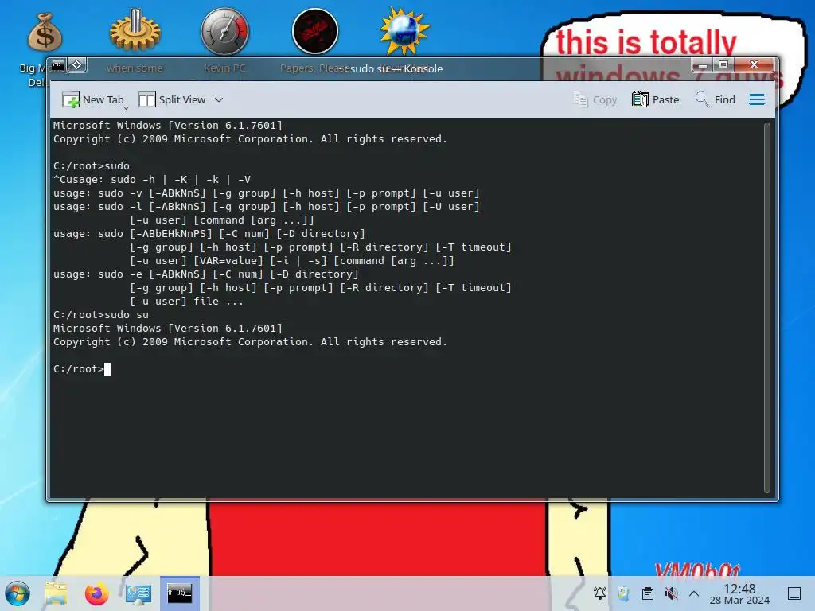Click the muted volume tray icon
This screenshot has width=815, height=611.
pyautogui.click(x=671, y=593)
